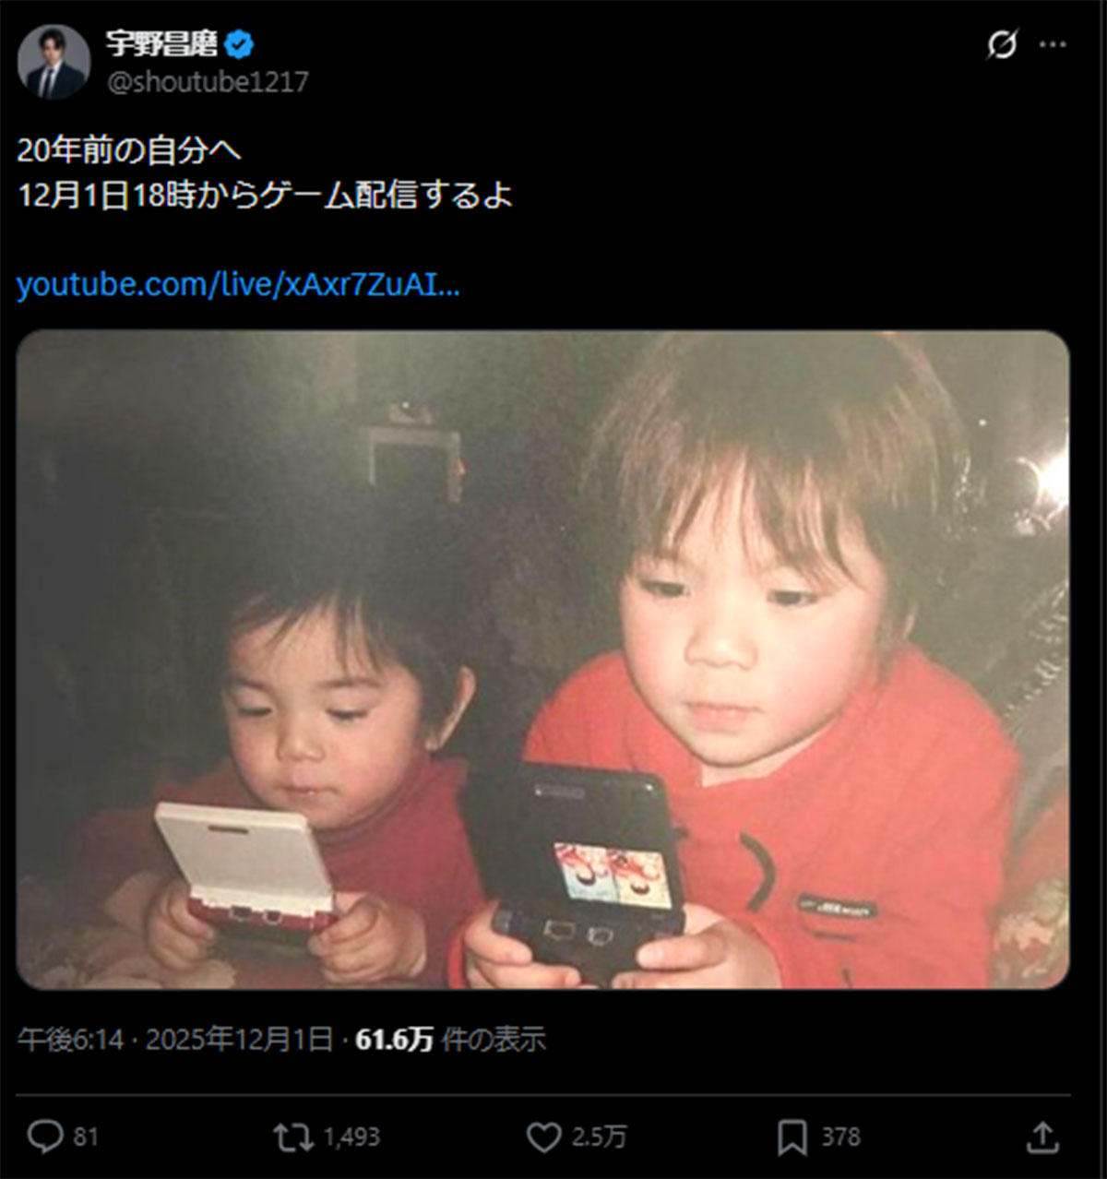
Task: Click the 378 bookmarks count
Action: (840, 1137)
